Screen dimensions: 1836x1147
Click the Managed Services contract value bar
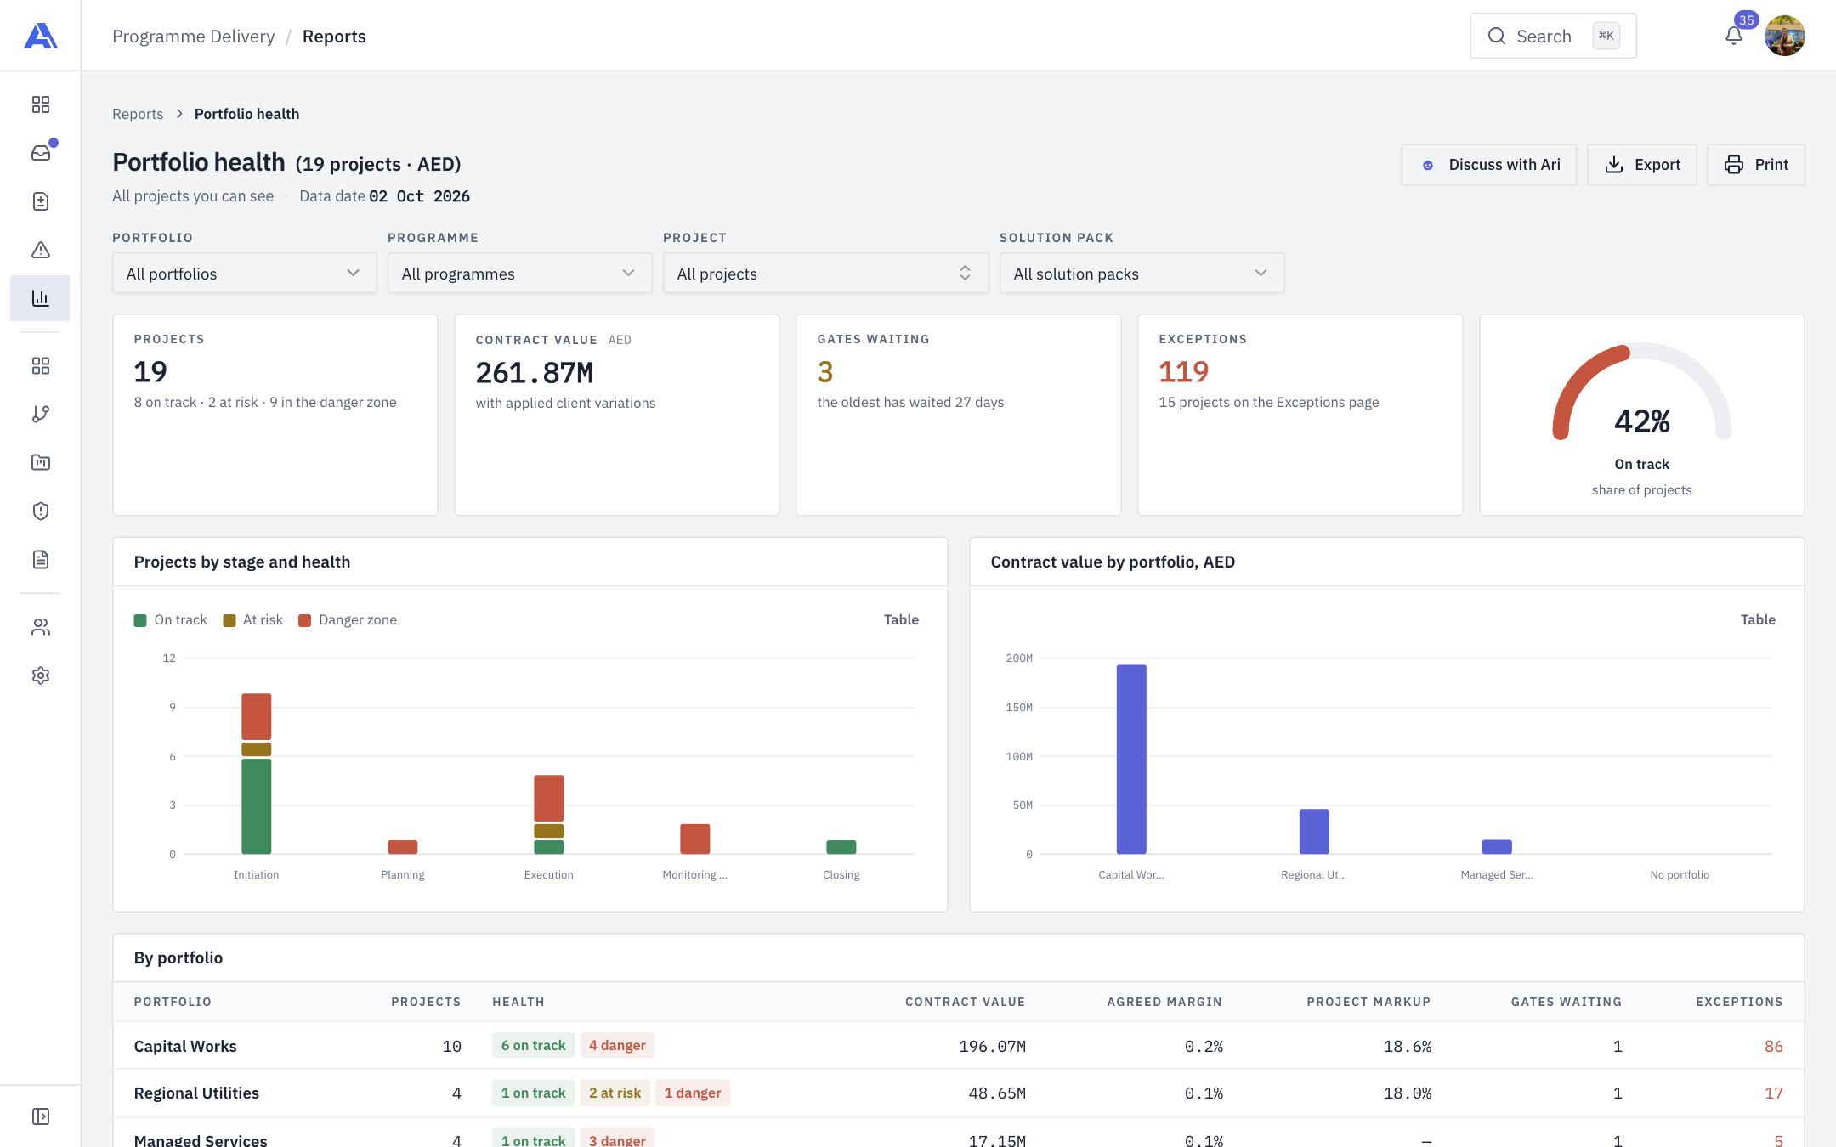click(x=1497, y=847)
